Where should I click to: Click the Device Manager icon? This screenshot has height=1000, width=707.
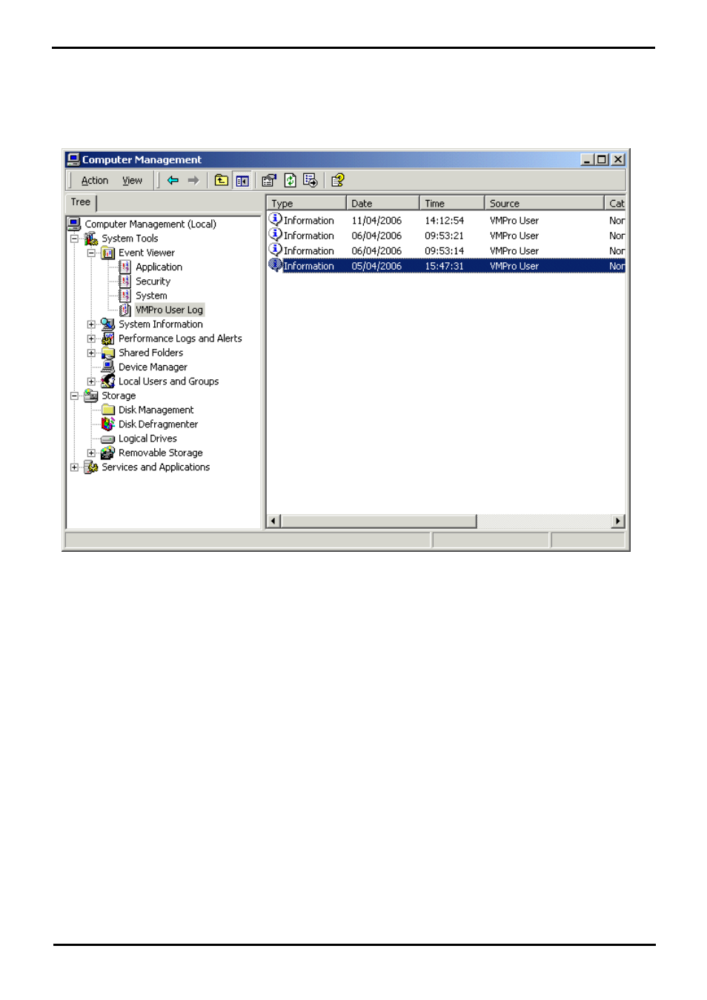[108, 367]
